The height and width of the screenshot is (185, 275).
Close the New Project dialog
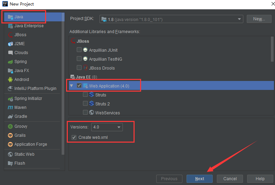tap(273, 4)
